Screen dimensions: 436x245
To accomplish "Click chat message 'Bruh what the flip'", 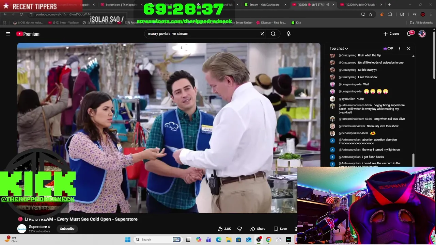I will (369, 55).
